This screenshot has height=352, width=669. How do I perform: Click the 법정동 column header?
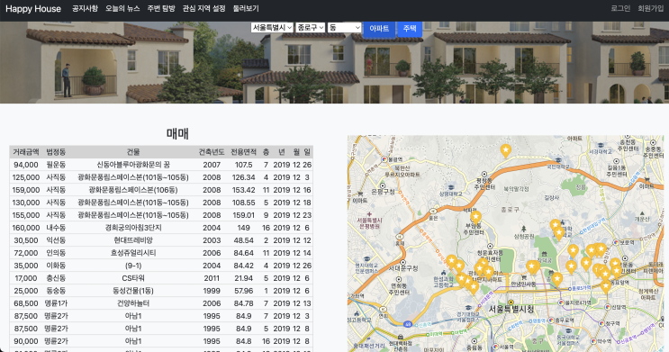56,152
